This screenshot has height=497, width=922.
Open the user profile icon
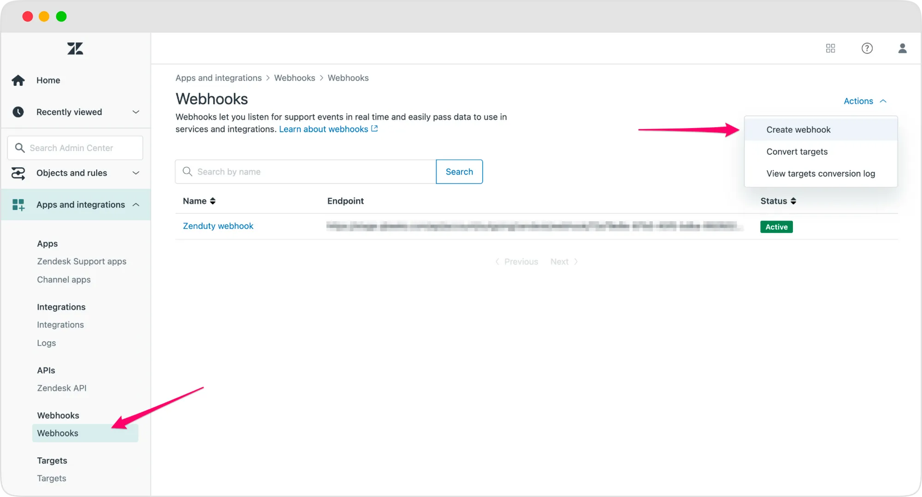(x=902, y=48)
